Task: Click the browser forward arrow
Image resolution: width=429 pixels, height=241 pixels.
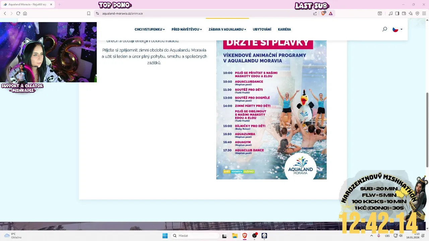Action: (x=11, y=13)
